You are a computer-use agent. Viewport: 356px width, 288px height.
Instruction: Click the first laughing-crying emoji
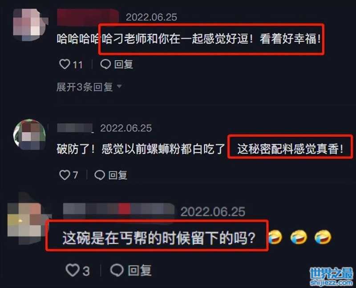click(x=275, y=237)
